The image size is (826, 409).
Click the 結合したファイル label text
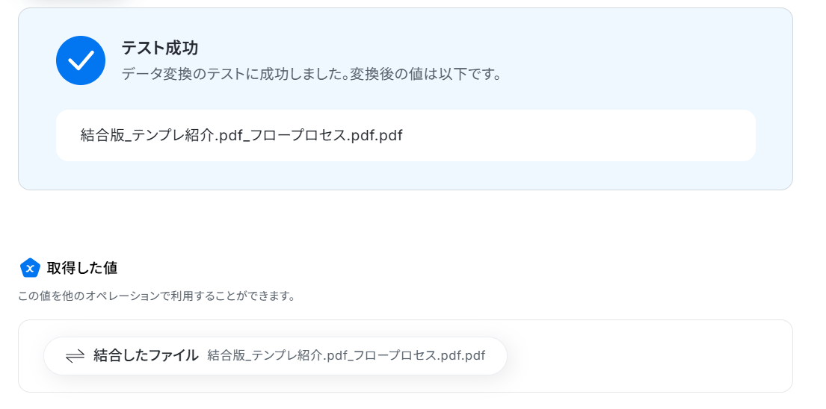(146, 355)
